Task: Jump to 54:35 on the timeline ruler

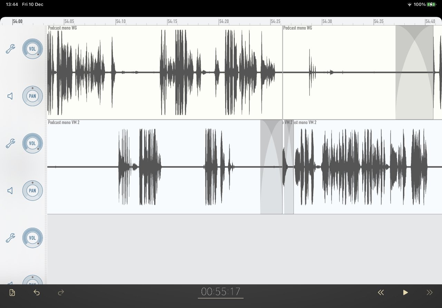Action: coord(378,21)
